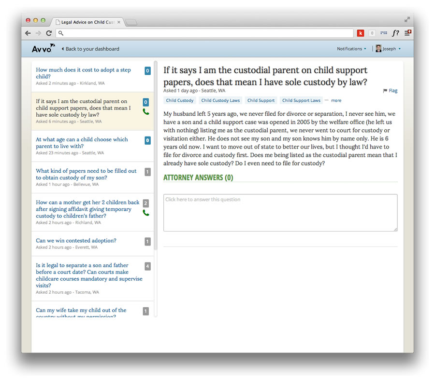Click the extension counter badge showing 0
Viewport: 435px width, 382px height.
coord(372,33)
